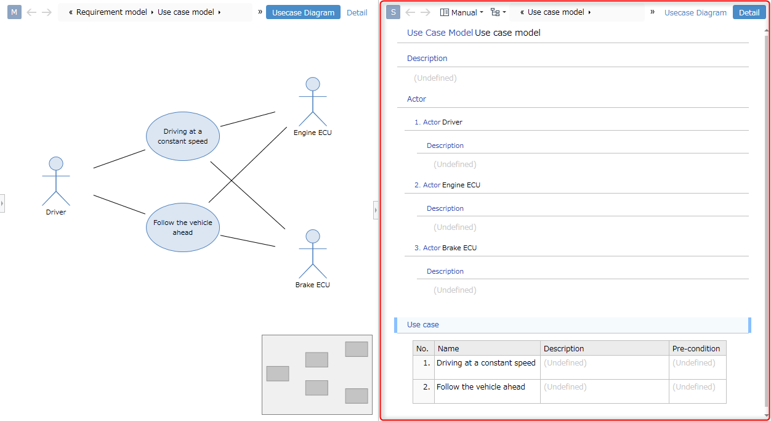Open the tree hierarchy icon dropdown
This screenshot has width=771, height=421.
tap(498, 12)
